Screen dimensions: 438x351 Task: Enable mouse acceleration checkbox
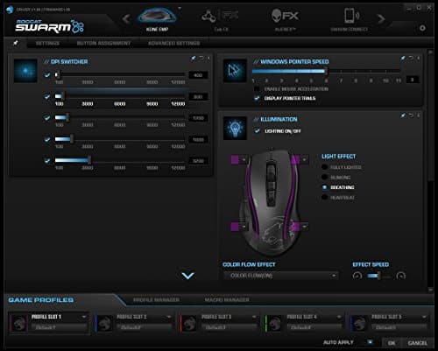[257, 88]
